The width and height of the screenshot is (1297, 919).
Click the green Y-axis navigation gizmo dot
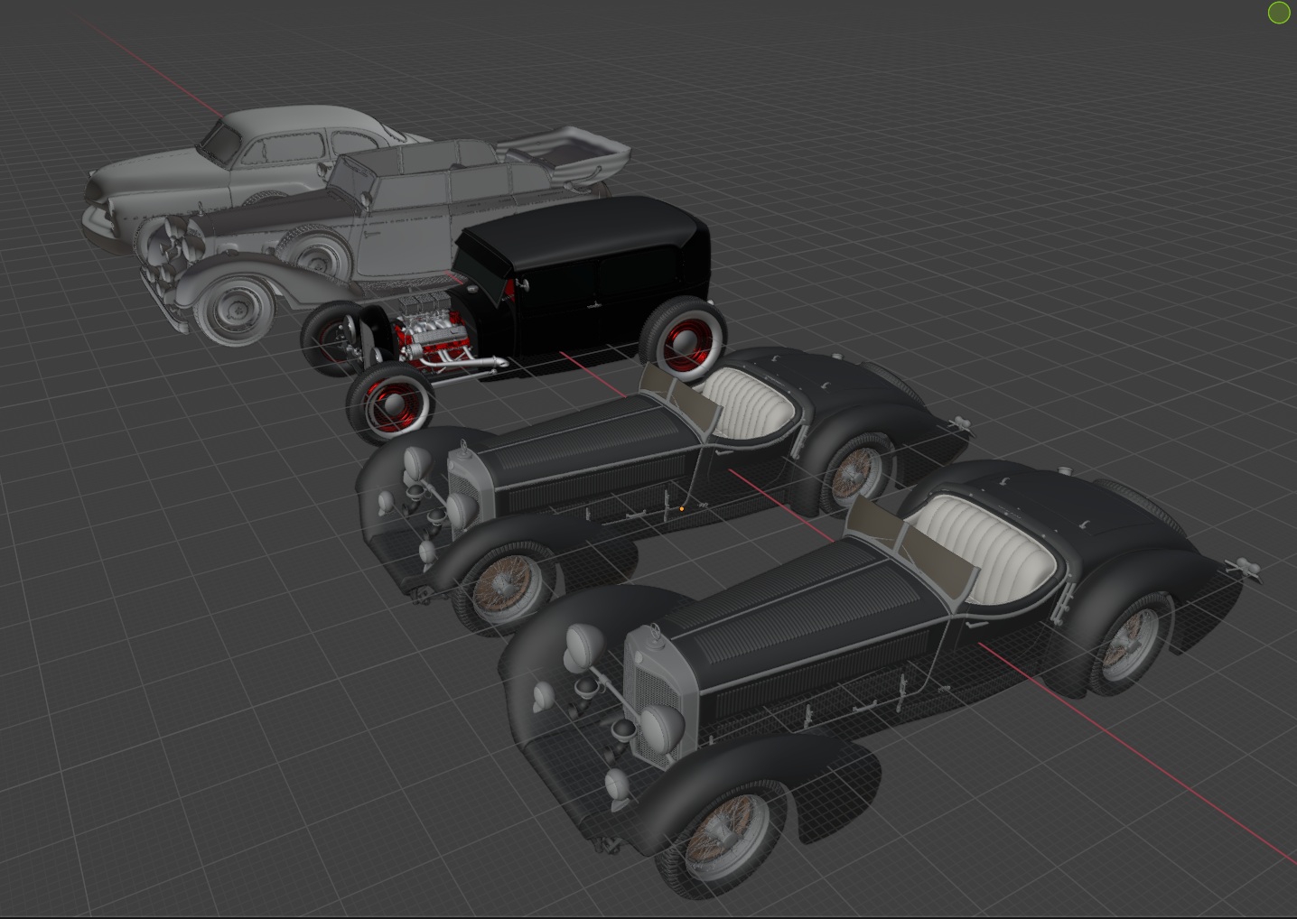coord(1279,13)
